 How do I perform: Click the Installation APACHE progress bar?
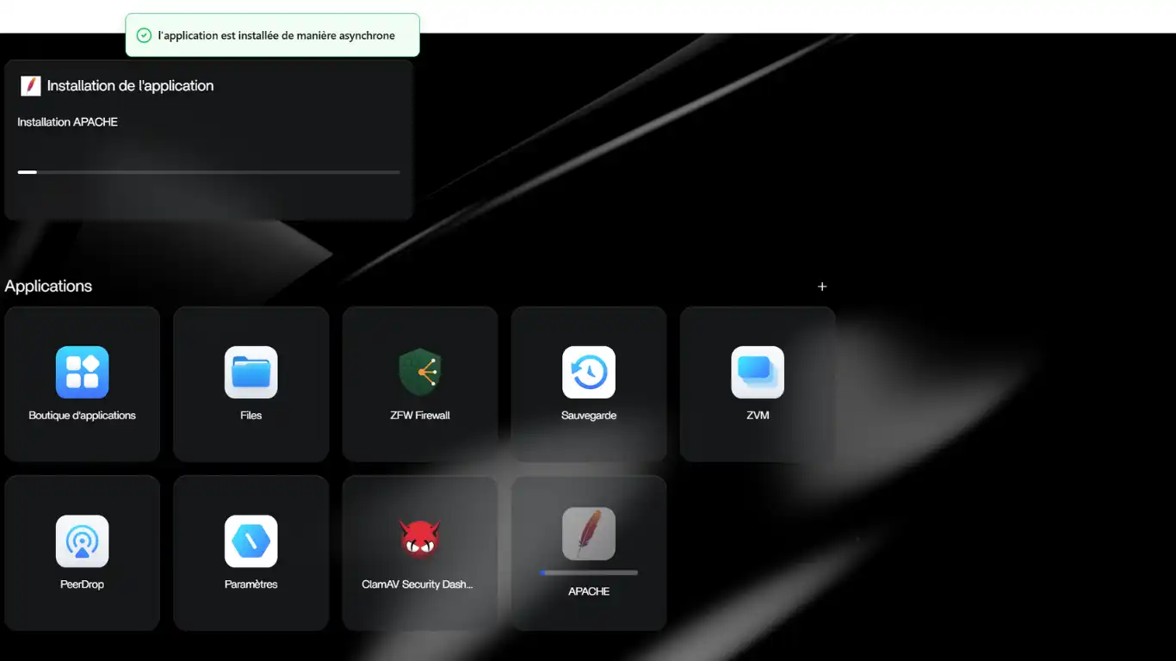pyautogui.click(x=208, y=172)
